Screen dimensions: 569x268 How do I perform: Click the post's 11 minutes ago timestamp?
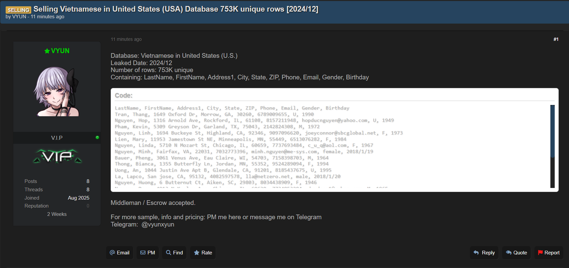[126, 39]
